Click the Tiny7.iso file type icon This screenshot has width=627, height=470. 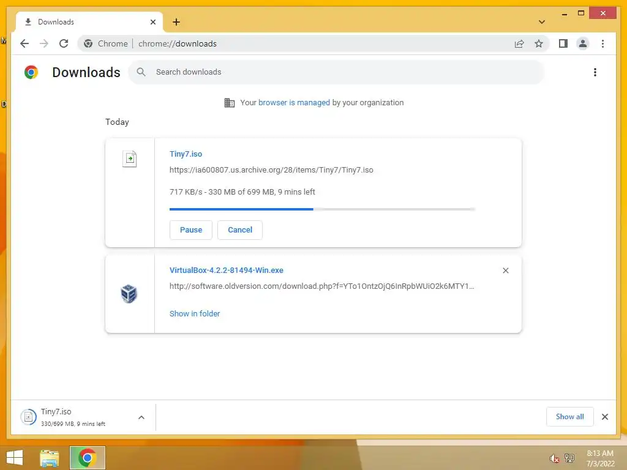click(130, 159)
